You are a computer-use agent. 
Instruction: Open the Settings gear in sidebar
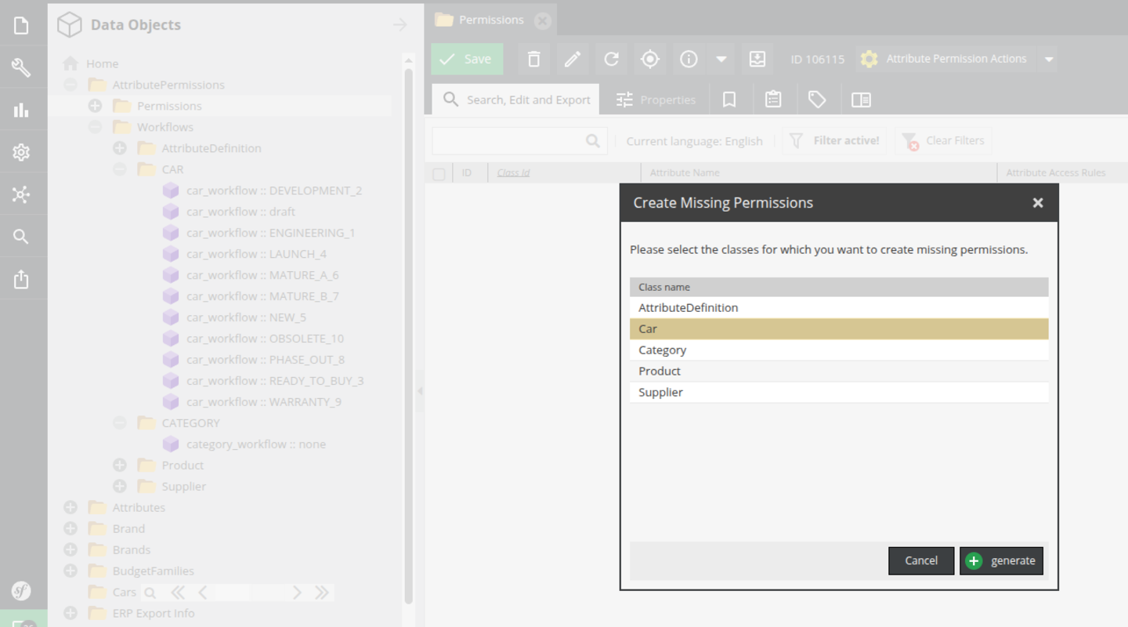(21, 152)
